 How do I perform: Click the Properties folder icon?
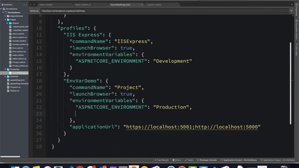(x=8, y=70)
